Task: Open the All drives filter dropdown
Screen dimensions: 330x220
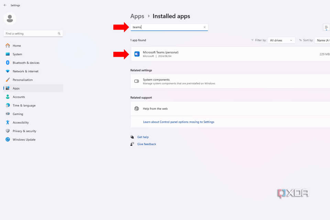Action: 281,40
